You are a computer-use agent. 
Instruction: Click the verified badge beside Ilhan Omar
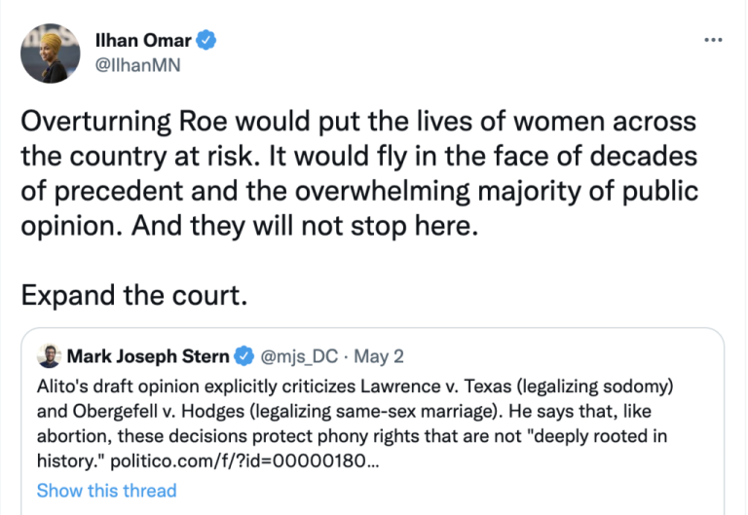coord(207,40)
